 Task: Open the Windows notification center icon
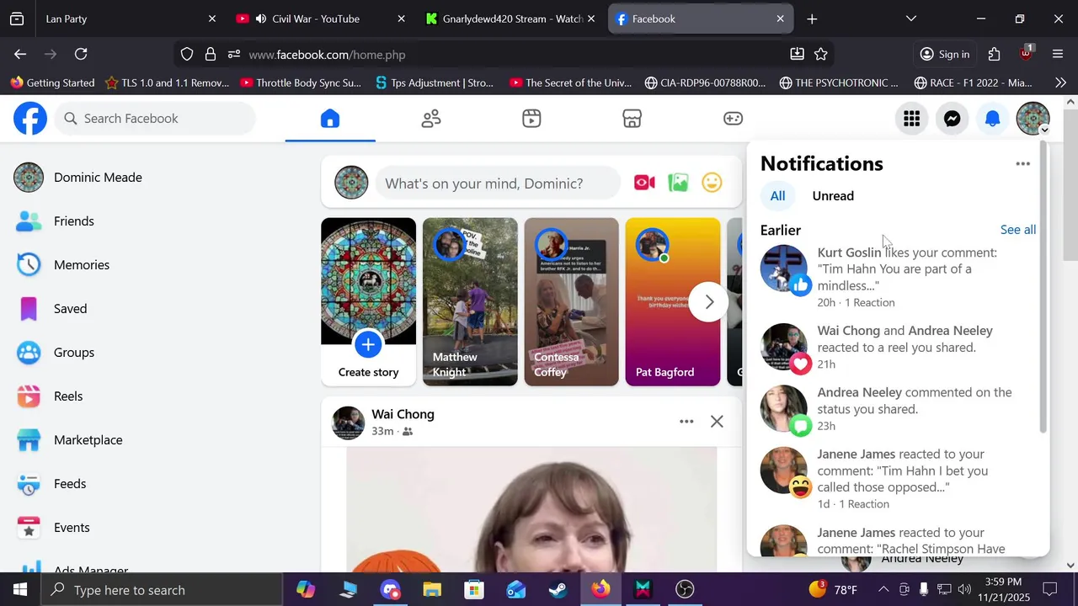coord(1050,589)
